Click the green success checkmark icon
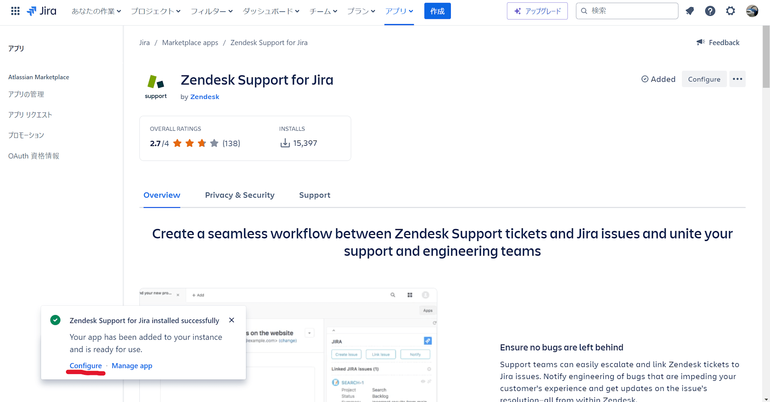The width and height of the screenshot is (770, 402). [x=55, y=320]
